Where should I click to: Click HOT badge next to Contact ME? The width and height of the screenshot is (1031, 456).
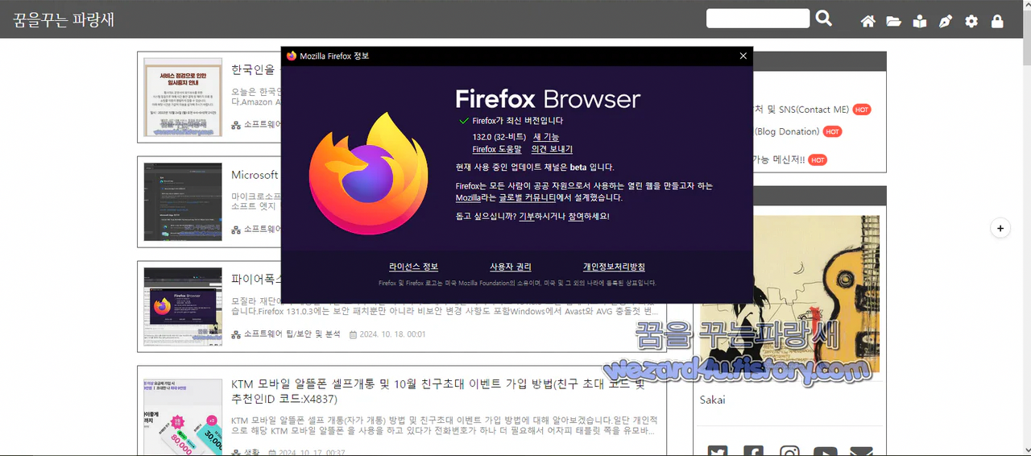pyautogui.click(x=862, y=110)
